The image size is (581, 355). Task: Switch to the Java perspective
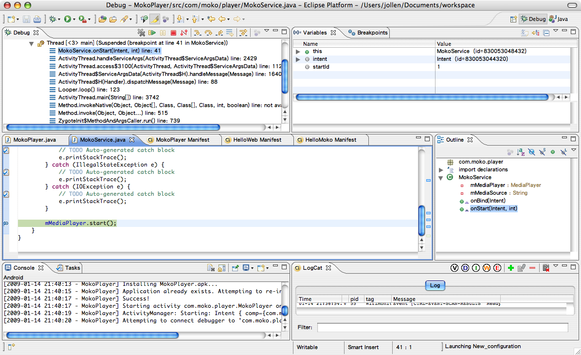[559, 19]
